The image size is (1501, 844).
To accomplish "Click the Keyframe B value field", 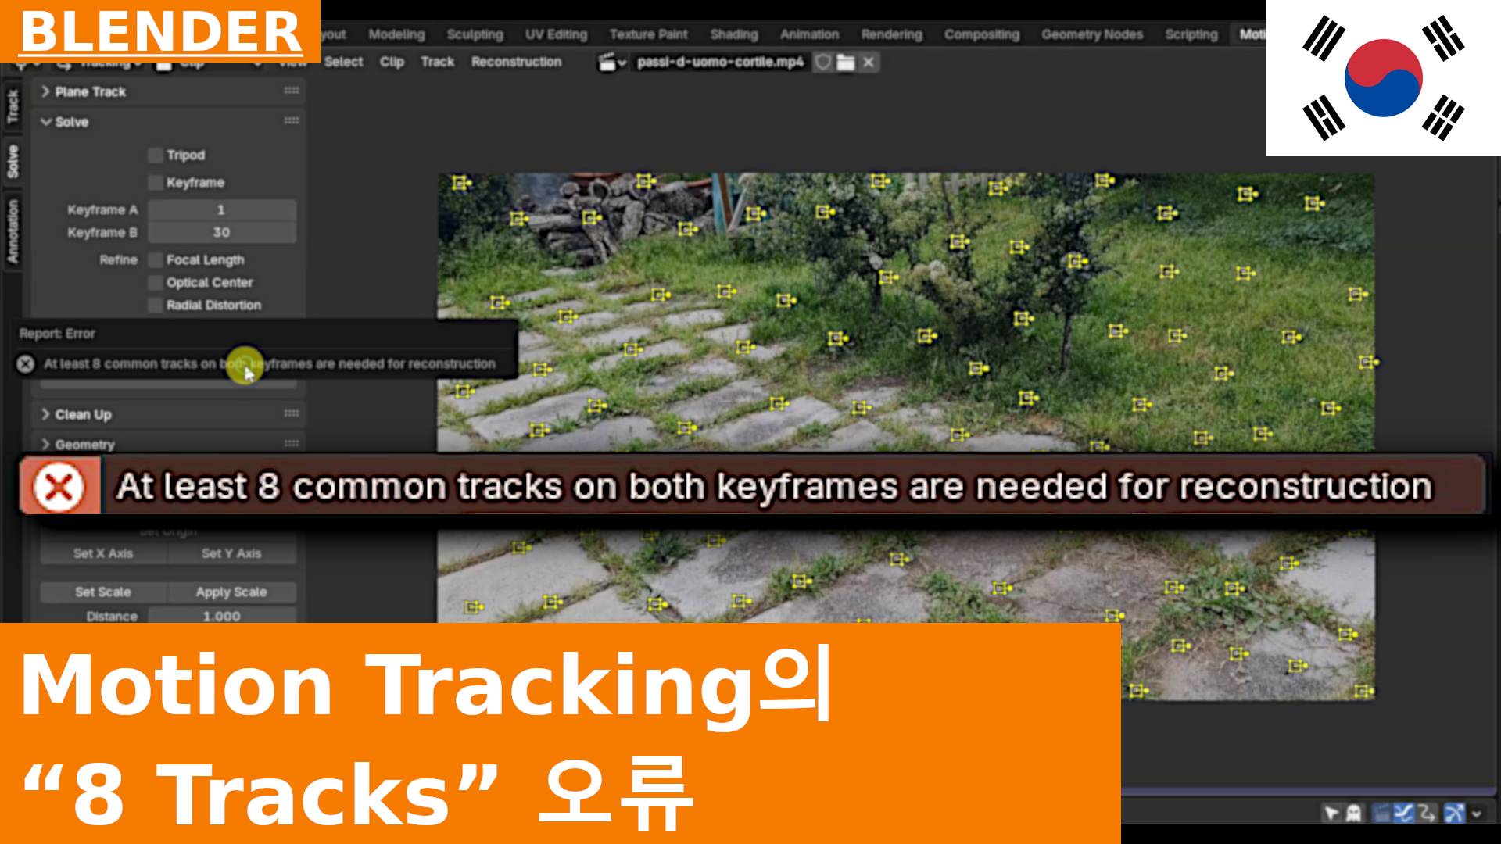I will [222, 232].
